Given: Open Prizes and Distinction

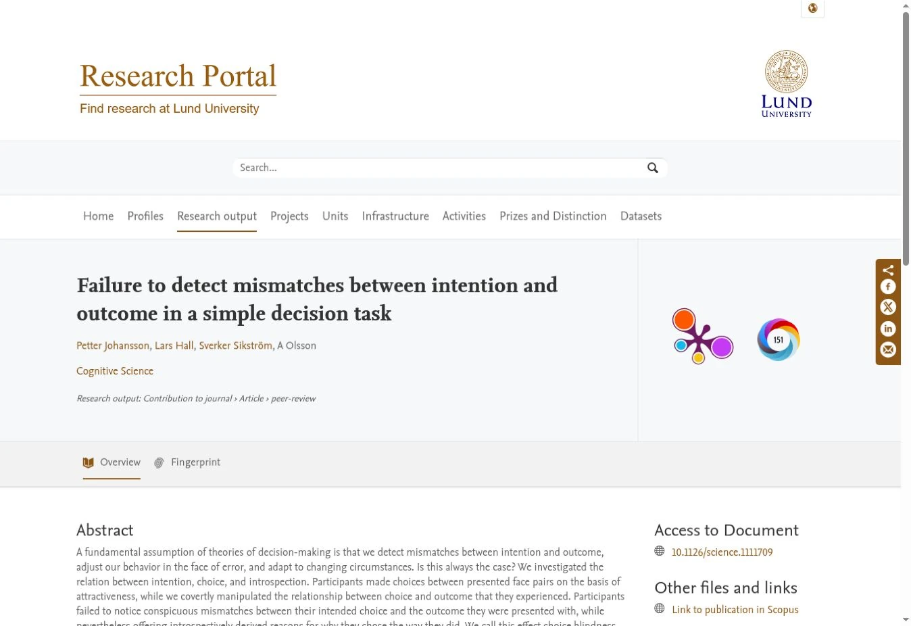Looking at the screenshot, I should (x=553, y=216).
